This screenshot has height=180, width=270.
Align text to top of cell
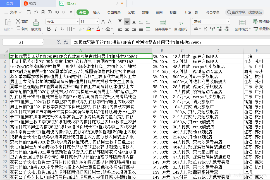pyautogui.click(x=120, y=21)
